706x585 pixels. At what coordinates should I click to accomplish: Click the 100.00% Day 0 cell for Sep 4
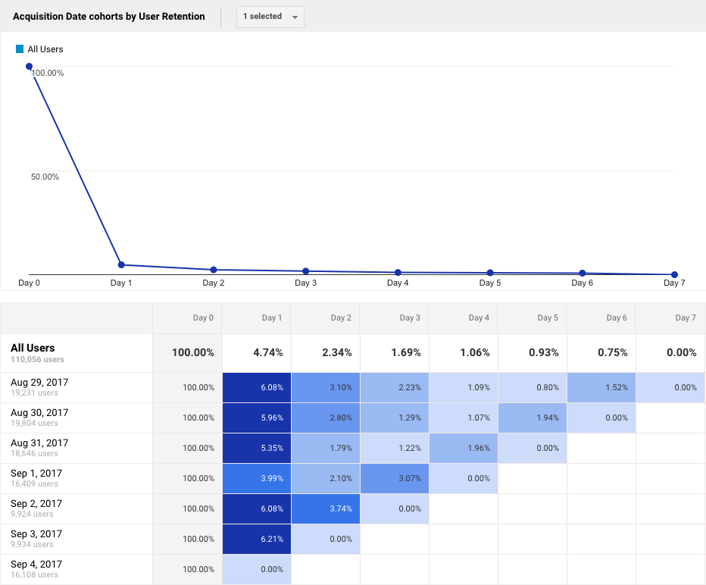coord(187,569)
